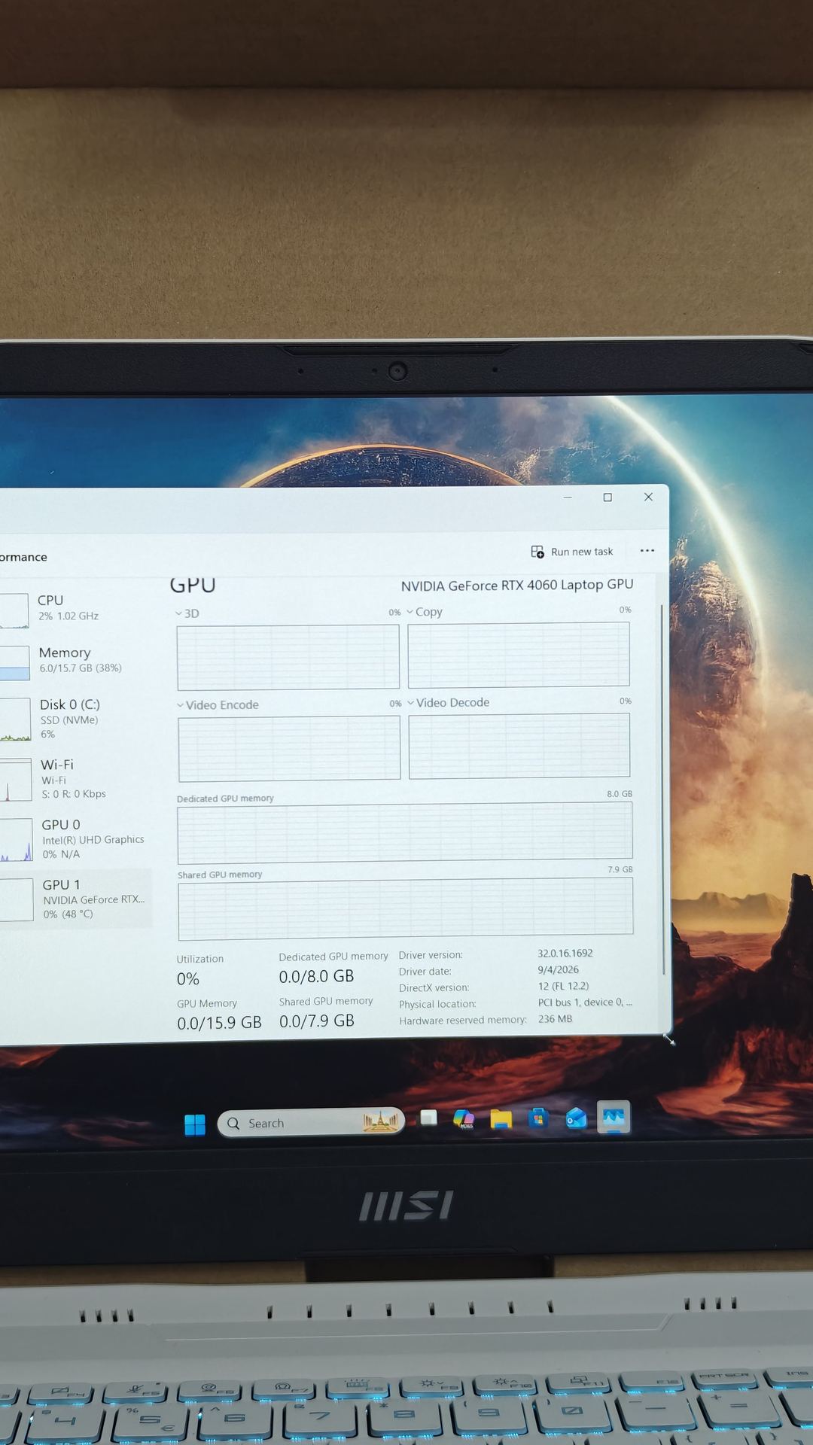Click the taskbar Search box
Image resolution: width=813 pixels, height=1445 pixels.
tap(311, 1123)
